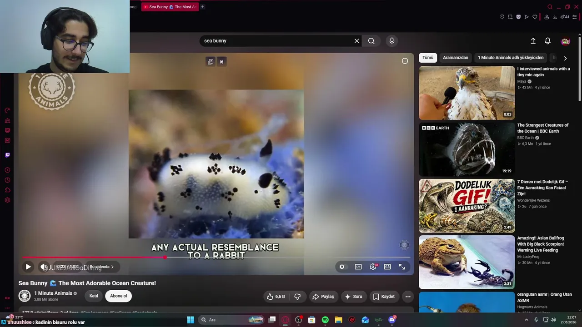This screenshot has width=582, height=327.
Task: Like the video (6,6 B)
Action: click(x=276, y=297)
